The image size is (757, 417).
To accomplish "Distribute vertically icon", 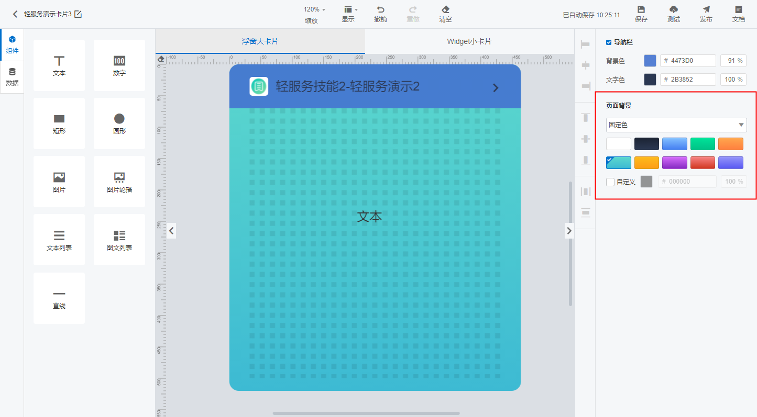I will click(585, 212).
